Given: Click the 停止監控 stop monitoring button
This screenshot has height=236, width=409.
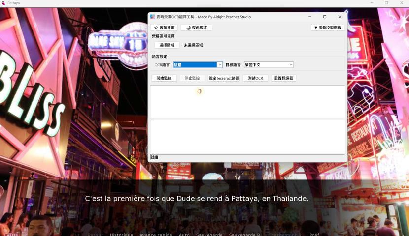Looking at the screenshot, I should [x=192, y=78].
